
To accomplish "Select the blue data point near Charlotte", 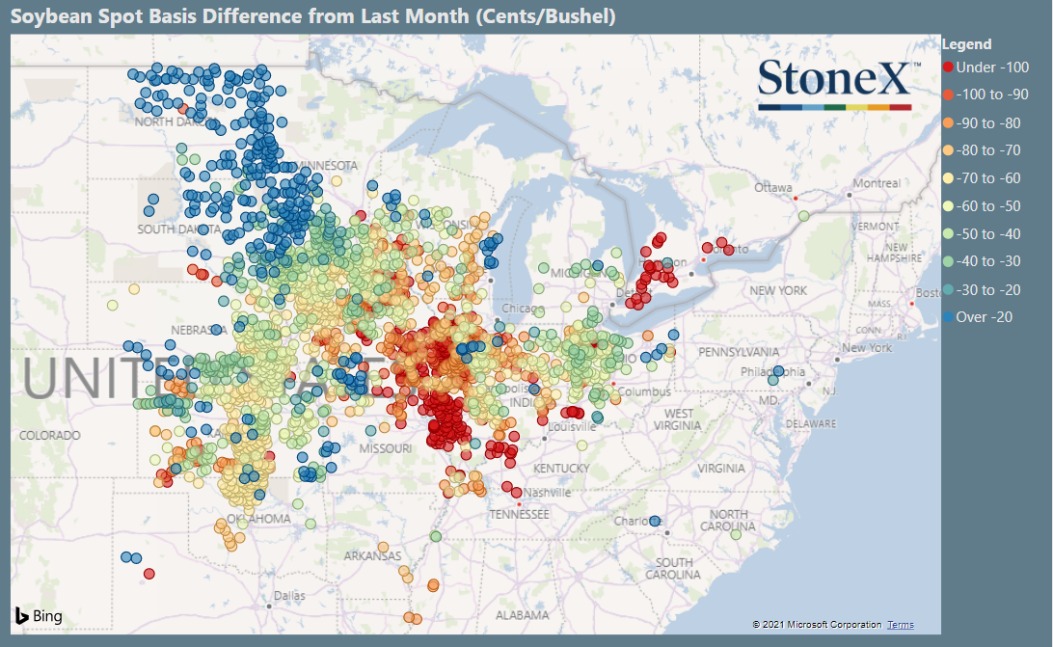I will (x=656, y=520).
